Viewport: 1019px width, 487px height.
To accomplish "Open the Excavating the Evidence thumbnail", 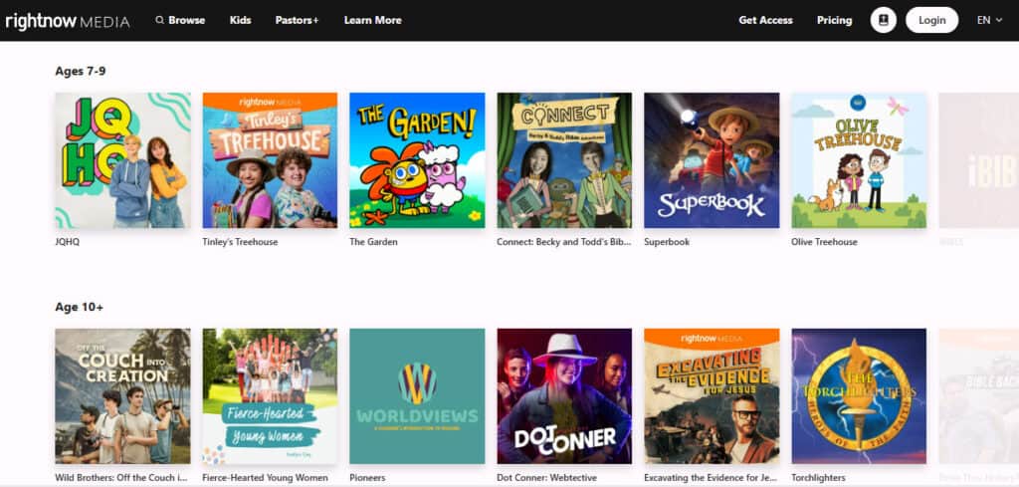I will 712,396.
